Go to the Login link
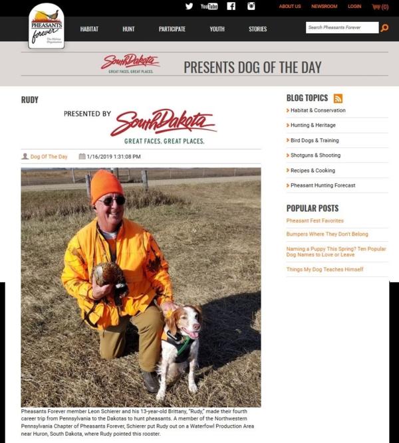Viewport: 399px width, 443px height. coord(354,7)
